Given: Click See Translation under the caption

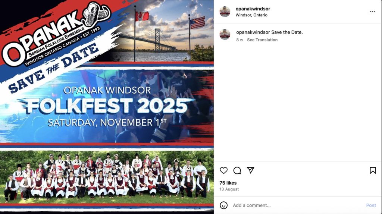Looking at the screenshot, I should [x=262, y=40].
